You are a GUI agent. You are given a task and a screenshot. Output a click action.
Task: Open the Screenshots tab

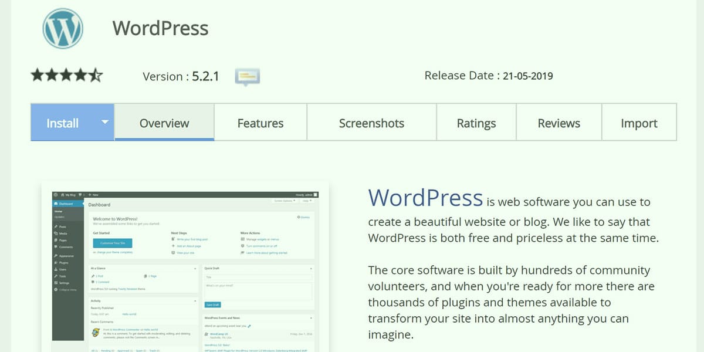[x=371, y=123]
